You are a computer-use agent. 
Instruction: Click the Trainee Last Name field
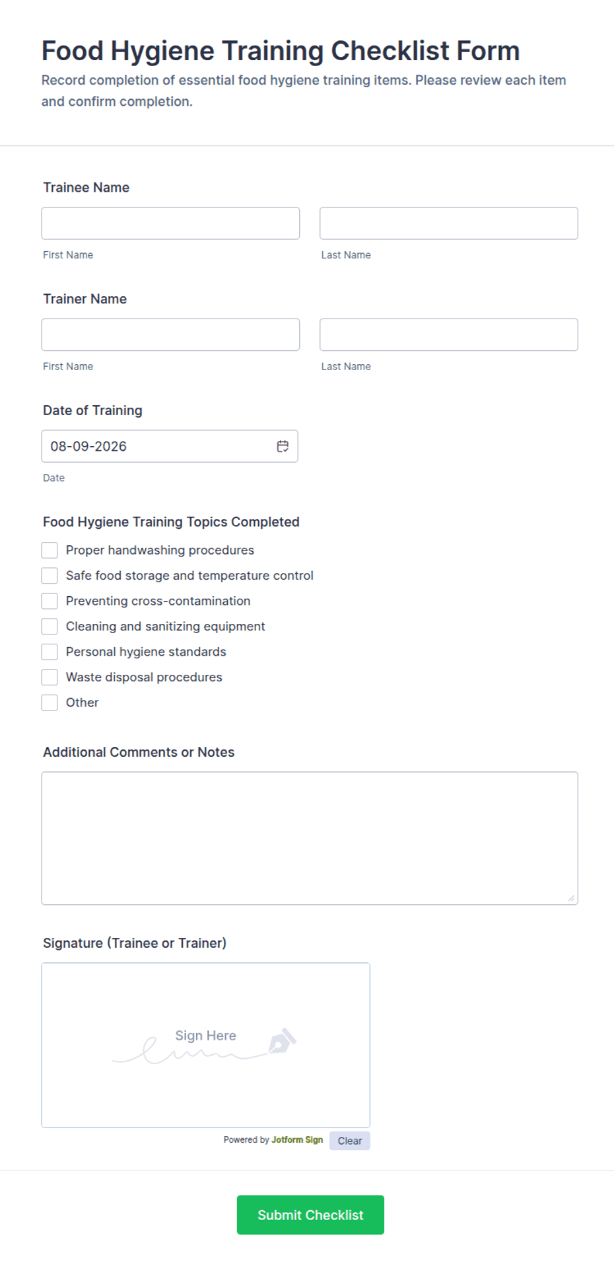(x=449, y=223)
